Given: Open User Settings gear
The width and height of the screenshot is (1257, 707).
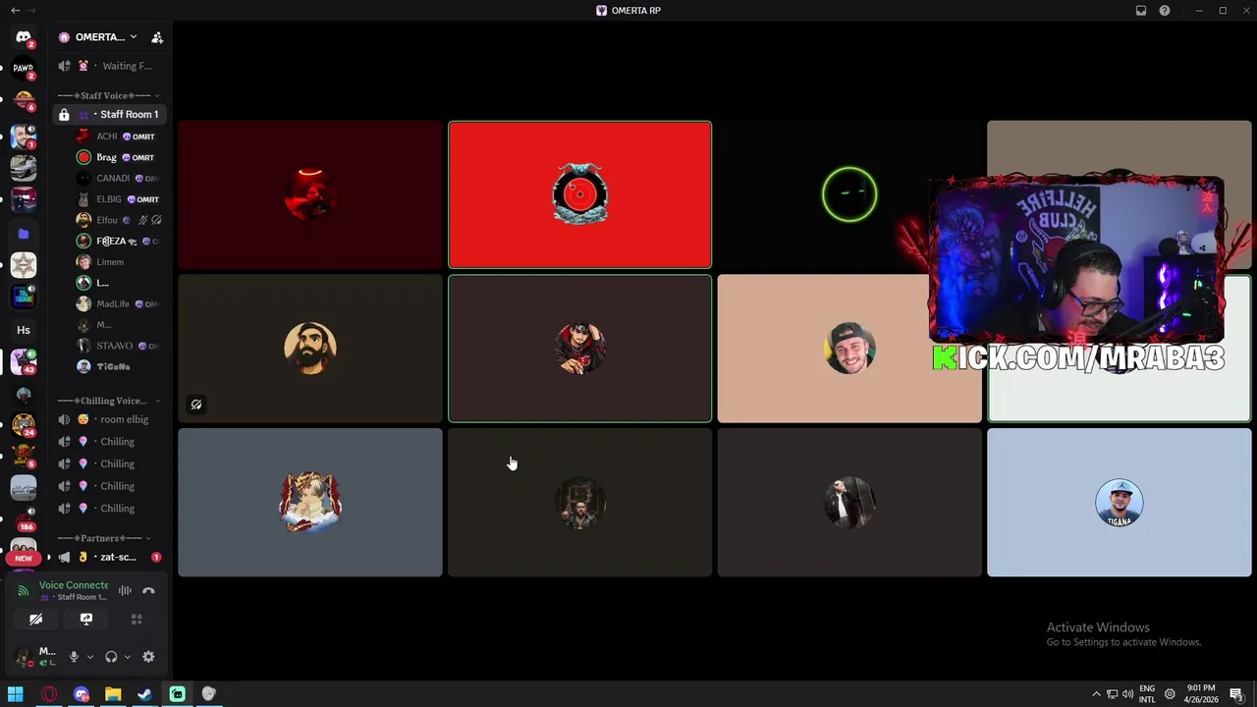Looking at the screenshot, I should click(x=148, y=657).
